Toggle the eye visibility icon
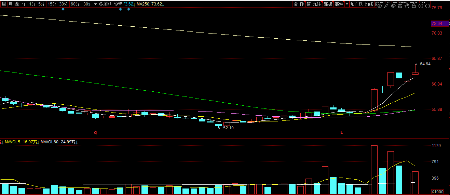The height and width of the screenshot is (195, 450). tap(393, 6)
